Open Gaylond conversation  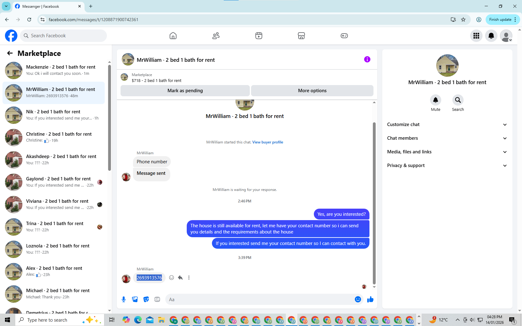(54, 182)
